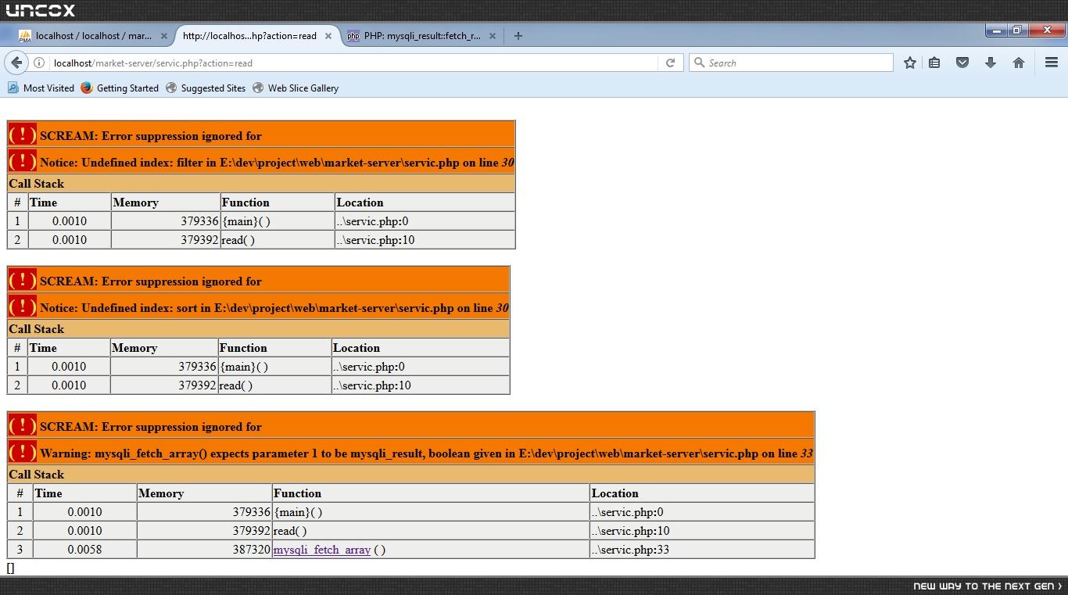Select the ..\servic.php:33 location cell
Viewport: 1068px width, 595px height.
click(x=702, y=550)
